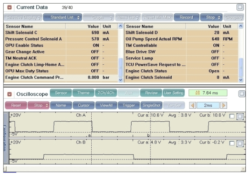Image resolution: width=249 pixels, height=176 pixels.
Task: Toggle the Channel A checkbox
Action: coord(232,116)
